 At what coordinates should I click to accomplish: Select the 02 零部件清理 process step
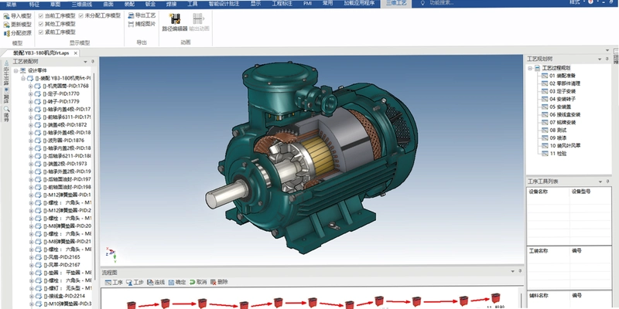pyautogui.click(x=565, y=83)
